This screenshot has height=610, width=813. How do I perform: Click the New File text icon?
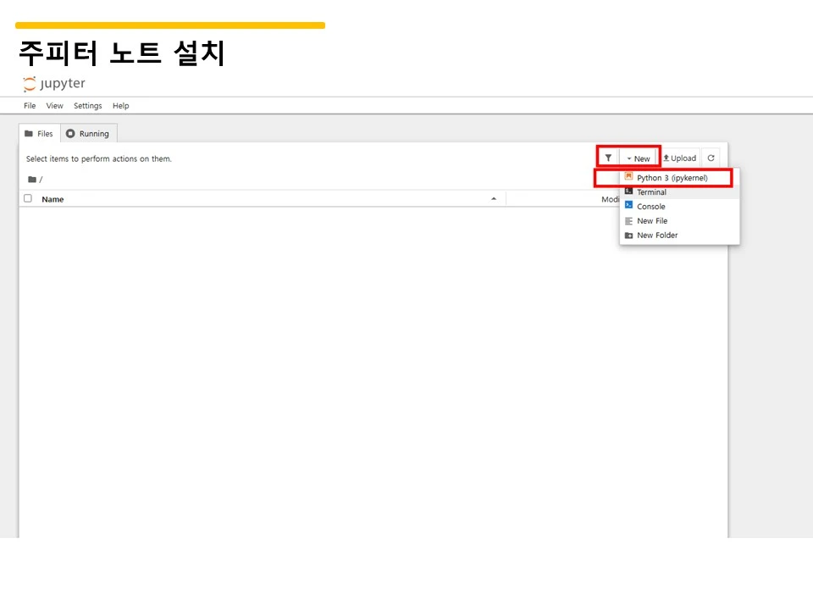click(x=628, y=221)
